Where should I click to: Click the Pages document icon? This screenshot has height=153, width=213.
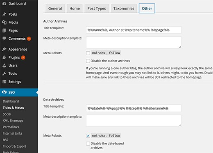pos(4,30)
